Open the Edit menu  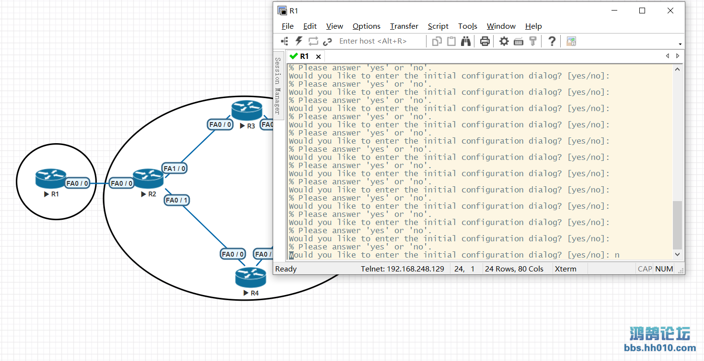pos(310,26)
